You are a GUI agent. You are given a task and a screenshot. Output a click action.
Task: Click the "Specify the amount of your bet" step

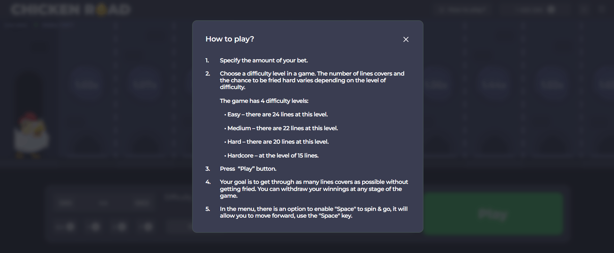pos(264,60)
